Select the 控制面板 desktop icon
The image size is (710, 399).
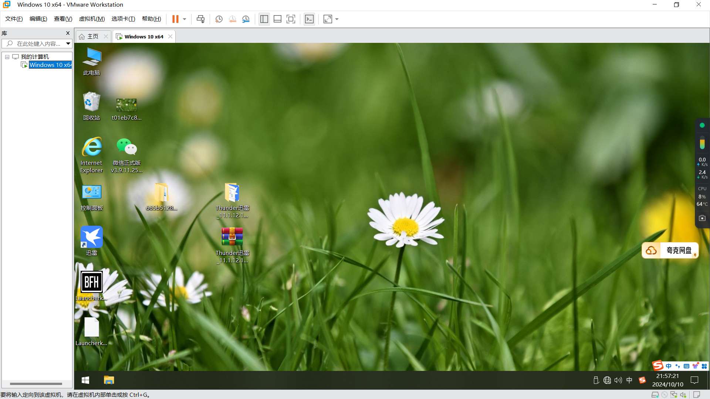pyautogui.click(x=91, y=197)
